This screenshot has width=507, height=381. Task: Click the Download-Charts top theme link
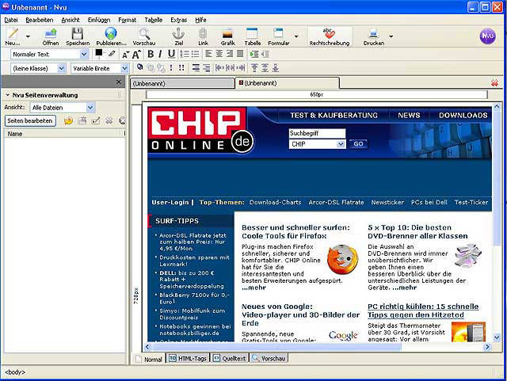pyautogui.click(x=275, y=202)
